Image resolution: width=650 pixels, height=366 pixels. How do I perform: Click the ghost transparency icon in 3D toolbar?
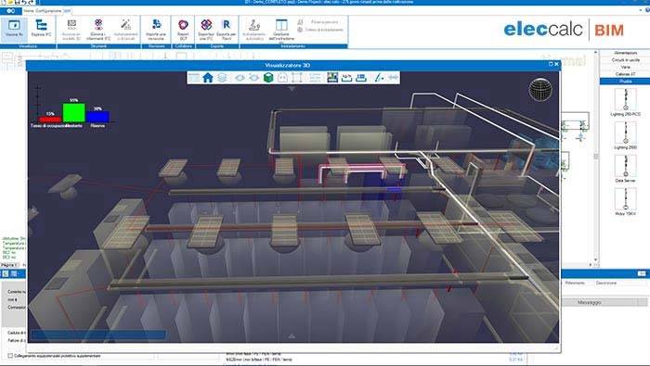point(282,77)
